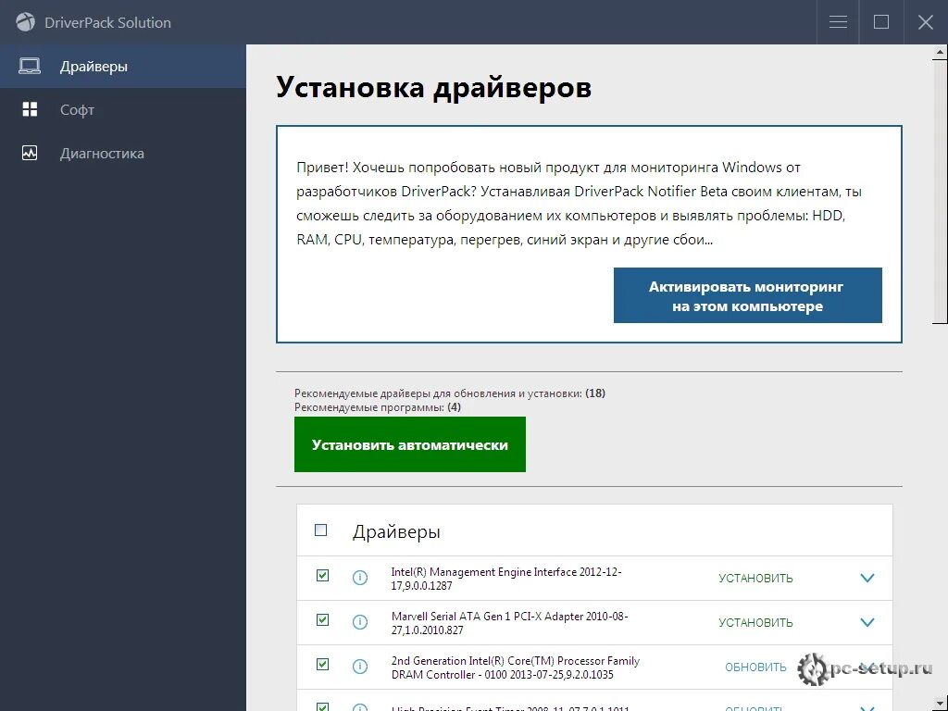Uncheck Marvell Serial ATA Gen 1 driver
The width and height of the screenshot is (948, 711).
point(323,619)
